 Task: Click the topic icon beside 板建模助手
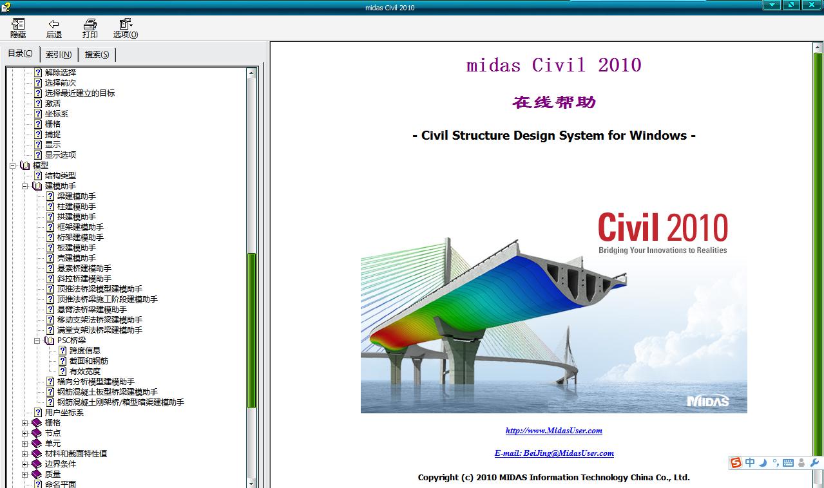(50, 248)
